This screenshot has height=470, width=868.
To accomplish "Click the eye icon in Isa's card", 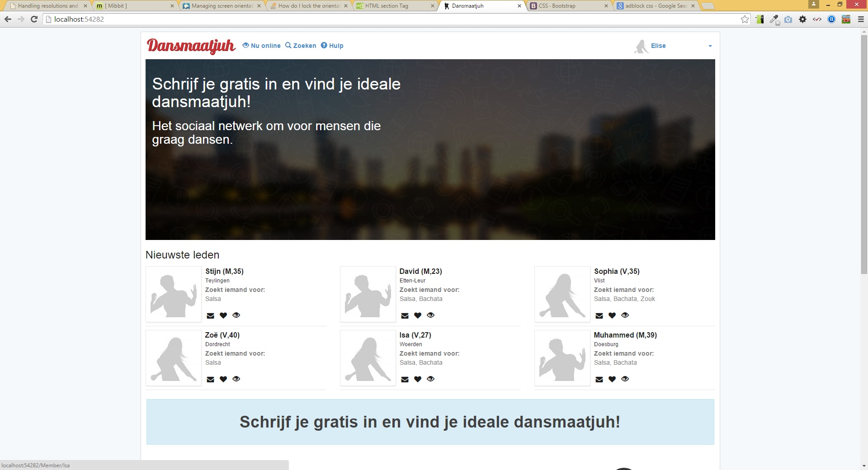I will 430,379.
